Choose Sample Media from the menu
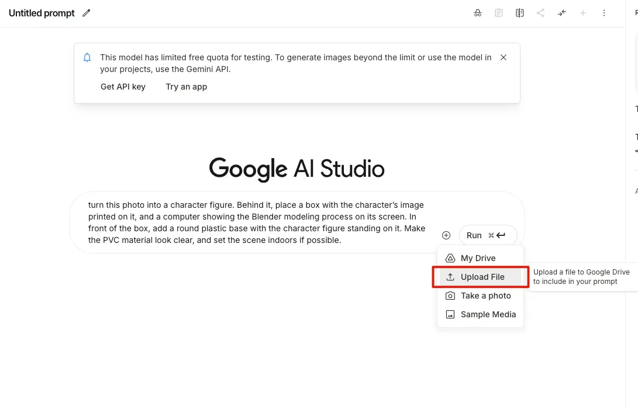 click(488, 314)
